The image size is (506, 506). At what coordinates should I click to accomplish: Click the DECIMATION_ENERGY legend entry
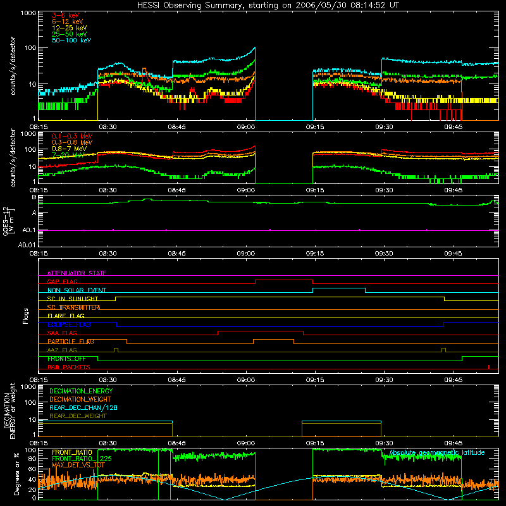[x=81, y=391]
